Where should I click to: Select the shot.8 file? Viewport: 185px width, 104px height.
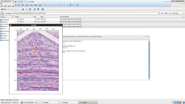tap(21, 22)
